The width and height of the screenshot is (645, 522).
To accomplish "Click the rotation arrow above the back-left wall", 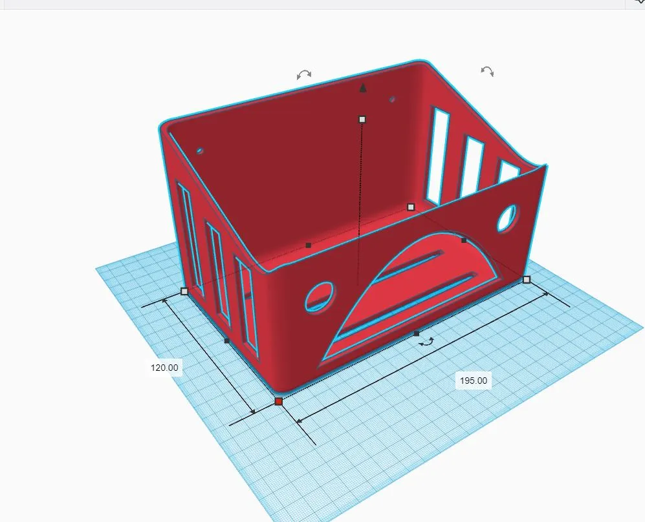I will (304, 74).
